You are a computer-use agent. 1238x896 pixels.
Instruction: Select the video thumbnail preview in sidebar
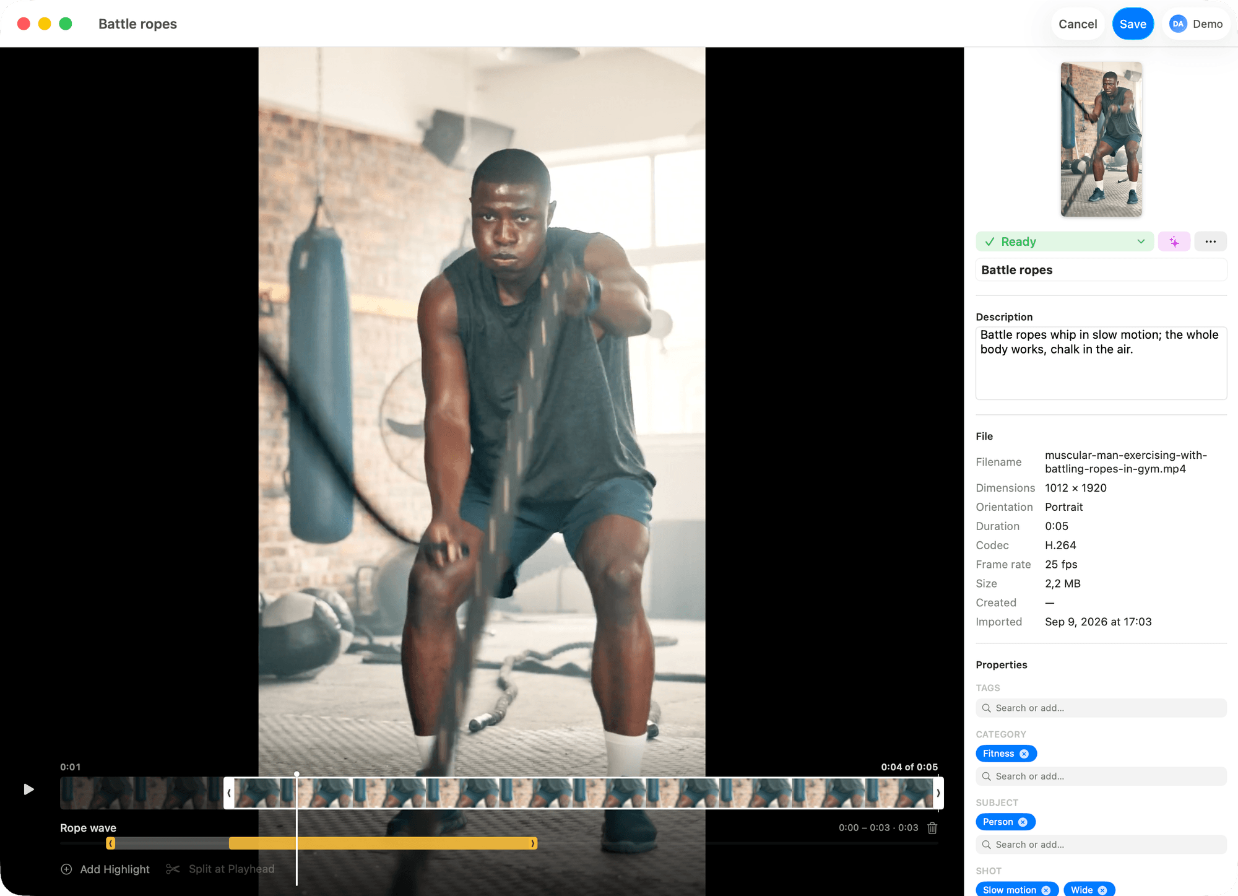(1101, 139)
